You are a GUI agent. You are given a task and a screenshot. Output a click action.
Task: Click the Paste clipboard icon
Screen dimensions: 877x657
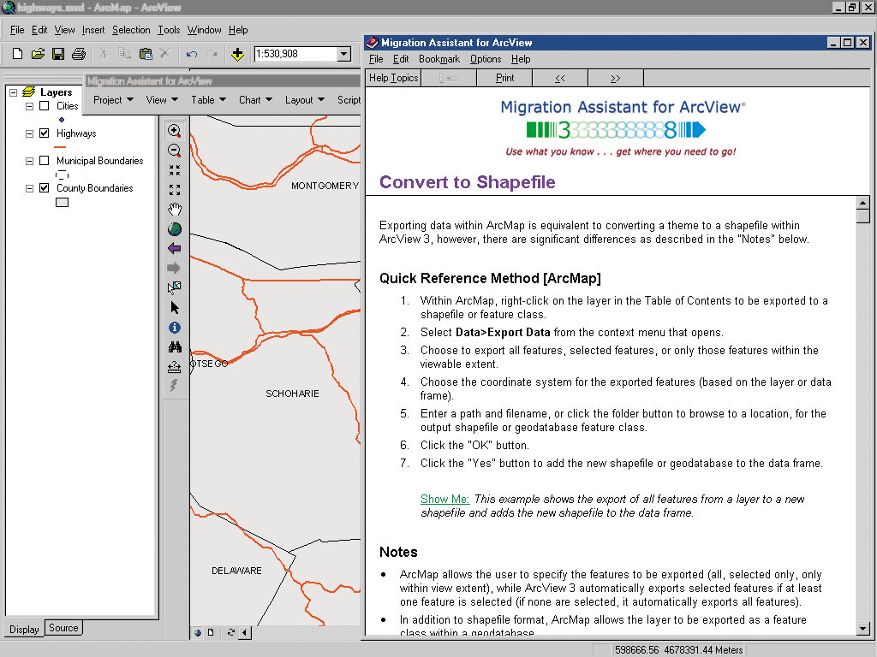[x=146, y=54]
